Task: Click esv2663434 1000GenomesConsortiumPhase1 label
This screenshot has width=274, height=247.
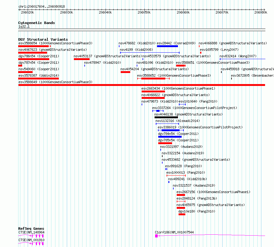Action: click(179, 88)
